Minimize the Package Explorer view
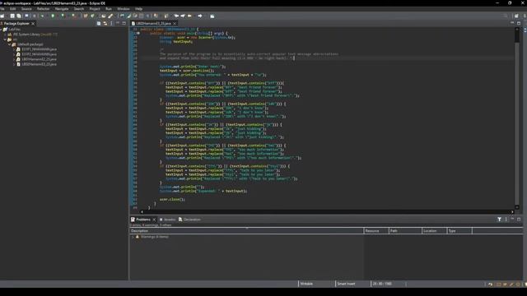 click(x=118, y=23)
